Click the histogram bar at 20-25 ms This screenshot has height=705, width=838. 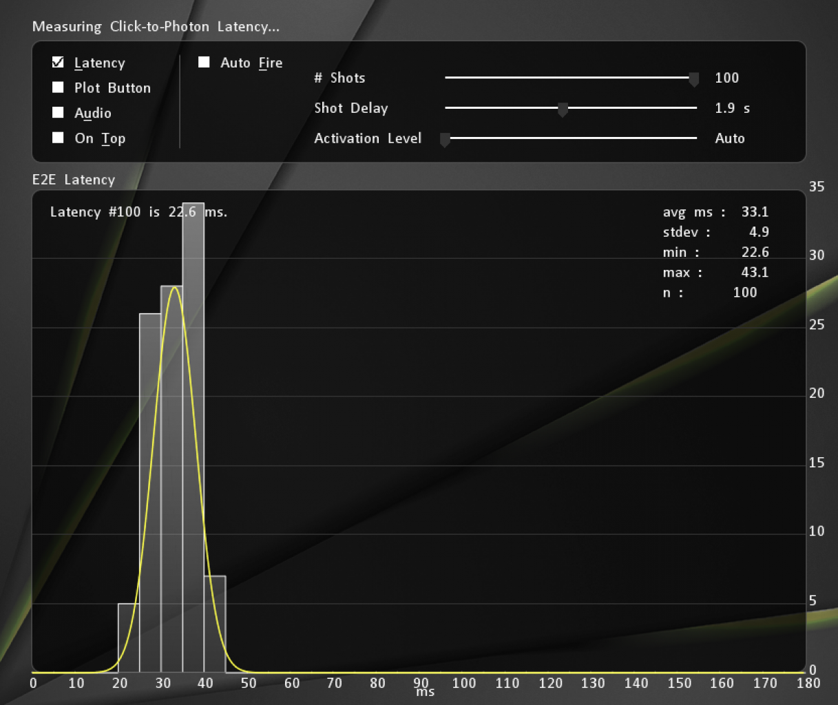point(129,638)
